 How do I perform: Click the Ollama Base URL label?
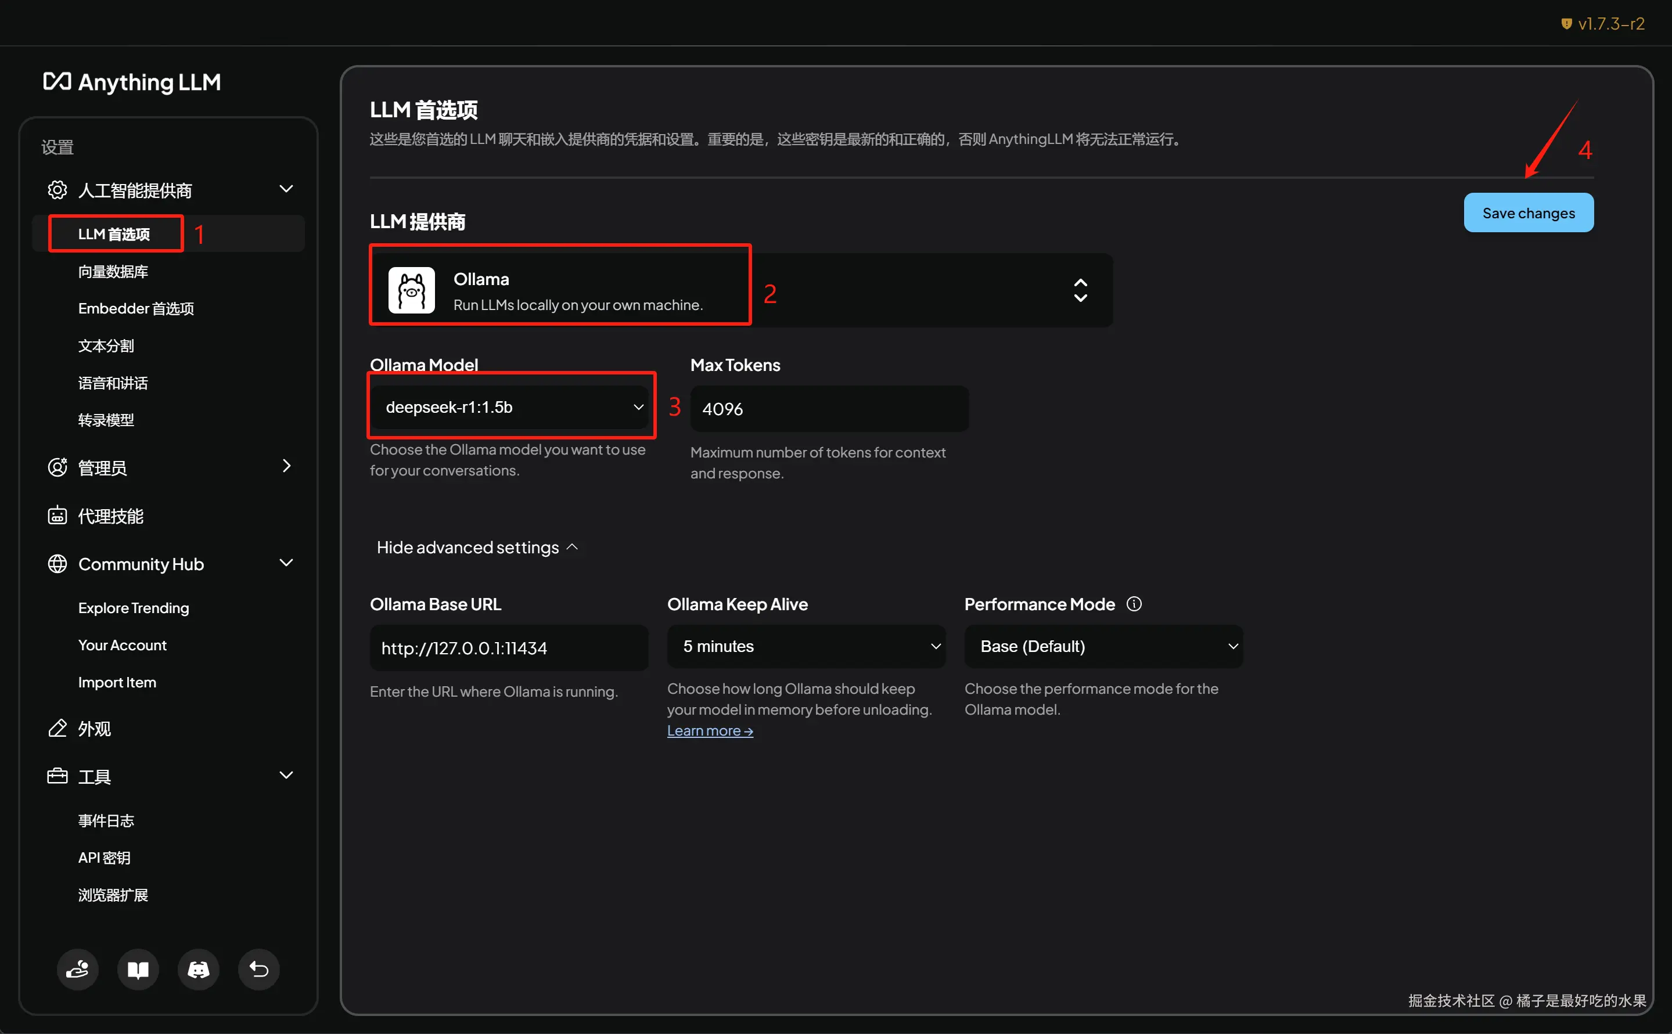pyautogui.click(x=436, y=604)
